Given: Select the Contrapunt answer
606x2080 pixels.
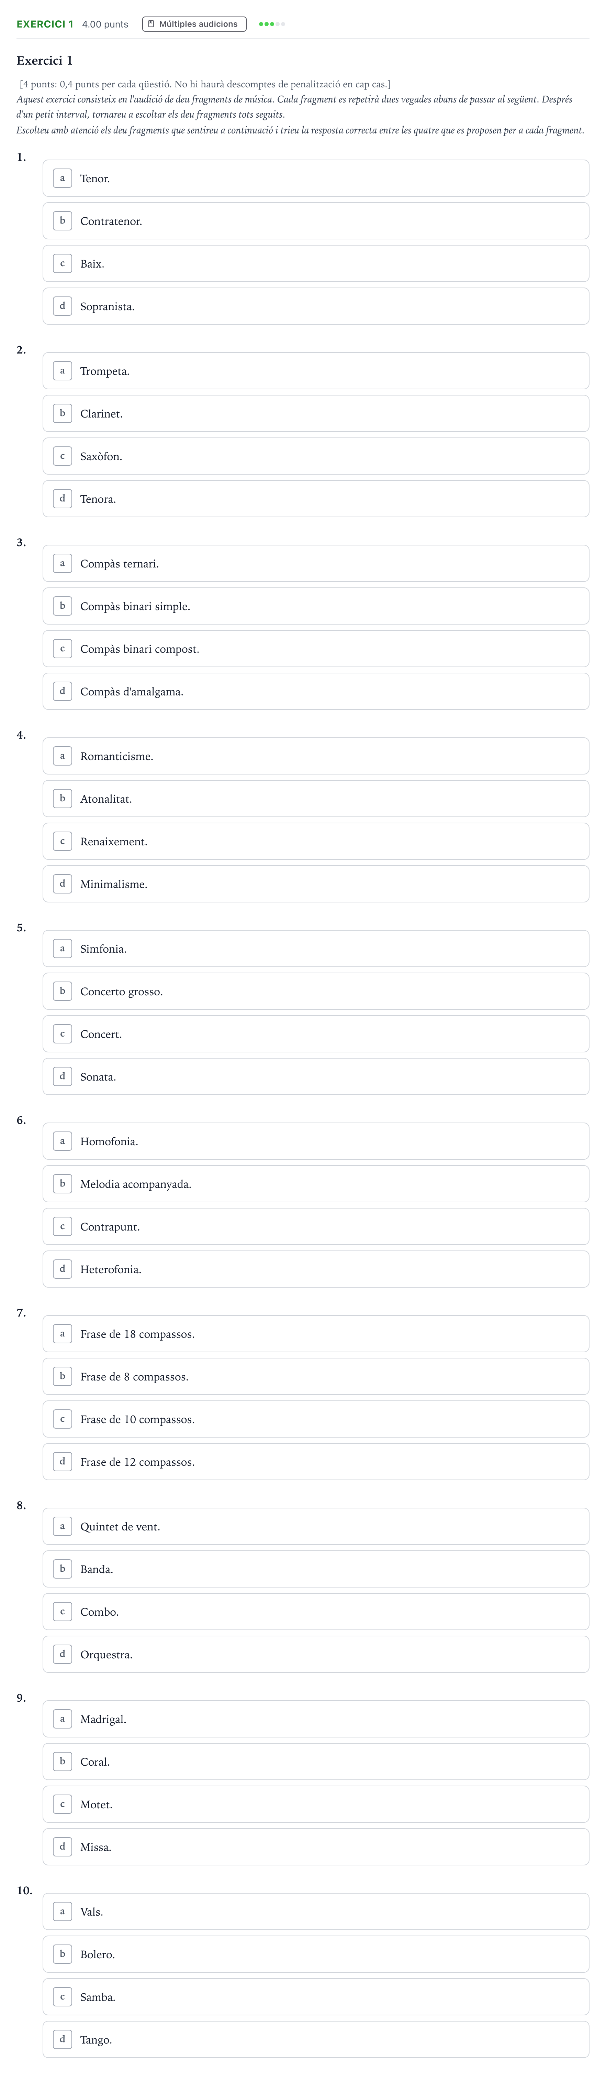Looking at the screenshot, I should (x=315, y=1226).
